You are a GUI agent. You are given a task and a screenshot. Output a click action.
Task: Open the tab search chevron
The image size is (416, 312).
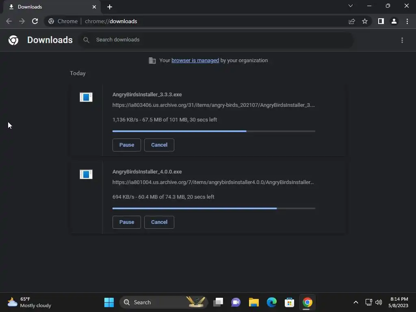click(x=351, y=6)
